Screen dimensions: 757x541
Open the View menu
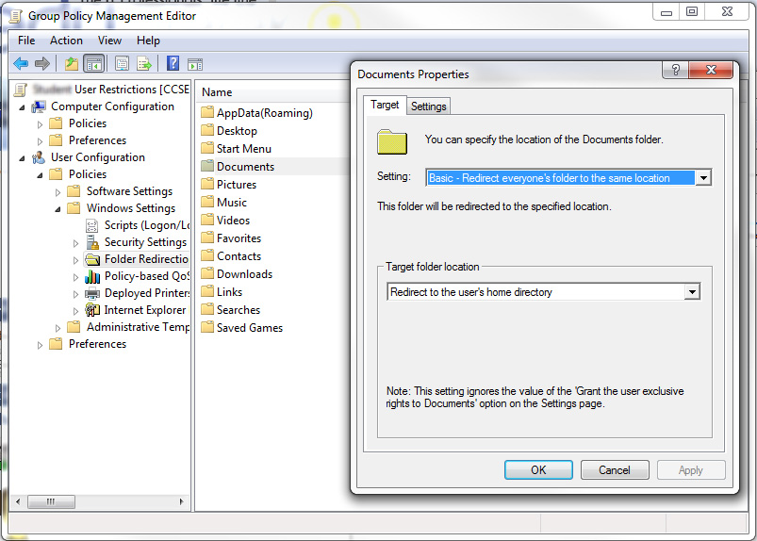coord(109,41)
